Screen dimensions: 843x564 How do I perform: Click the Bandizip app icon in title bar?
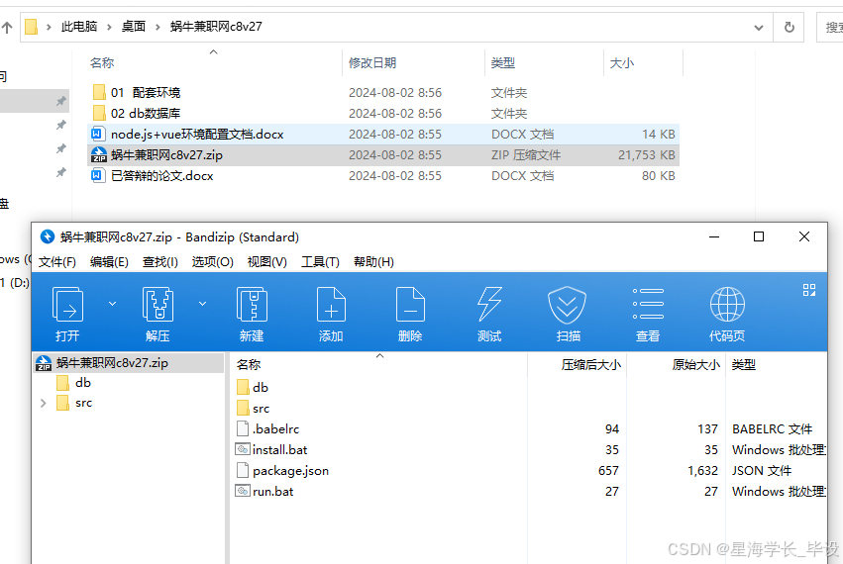pos(48,236)
